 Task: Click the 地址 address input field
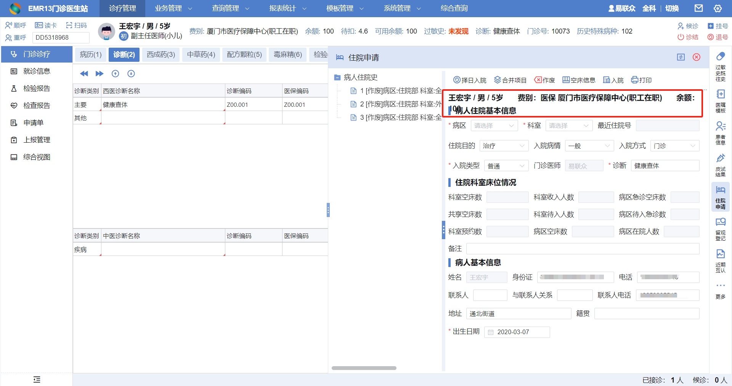[x=518, y=314]
